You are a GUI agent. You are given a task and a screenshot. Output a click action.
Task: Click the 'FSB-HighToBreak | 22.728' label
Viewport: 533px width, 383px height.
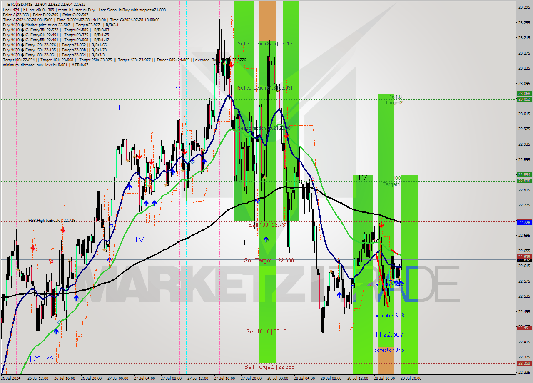pos(52,221)
